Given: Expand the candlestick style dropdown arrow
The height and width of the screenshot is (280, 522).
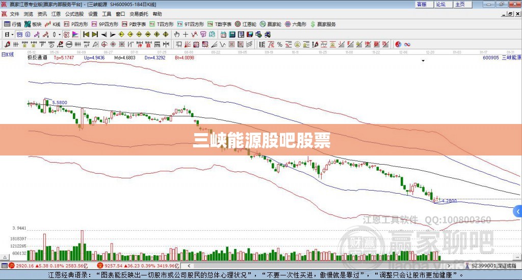Looking at the screenshot, I should 60,35.
